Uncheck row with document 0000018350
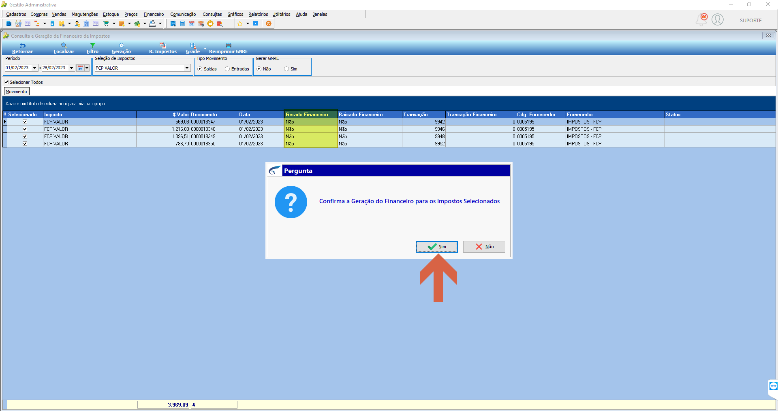Image resolution: width=778 pixels, height=411 pixels. click(x=25, y=144)
